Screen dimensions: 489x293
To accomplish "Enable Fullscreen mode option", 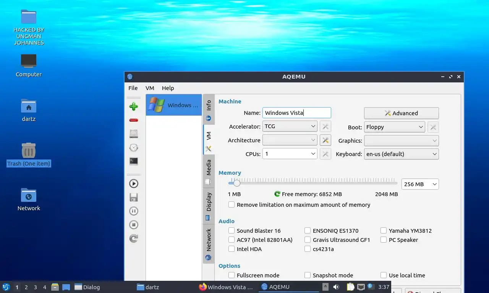I will point(232,275).
